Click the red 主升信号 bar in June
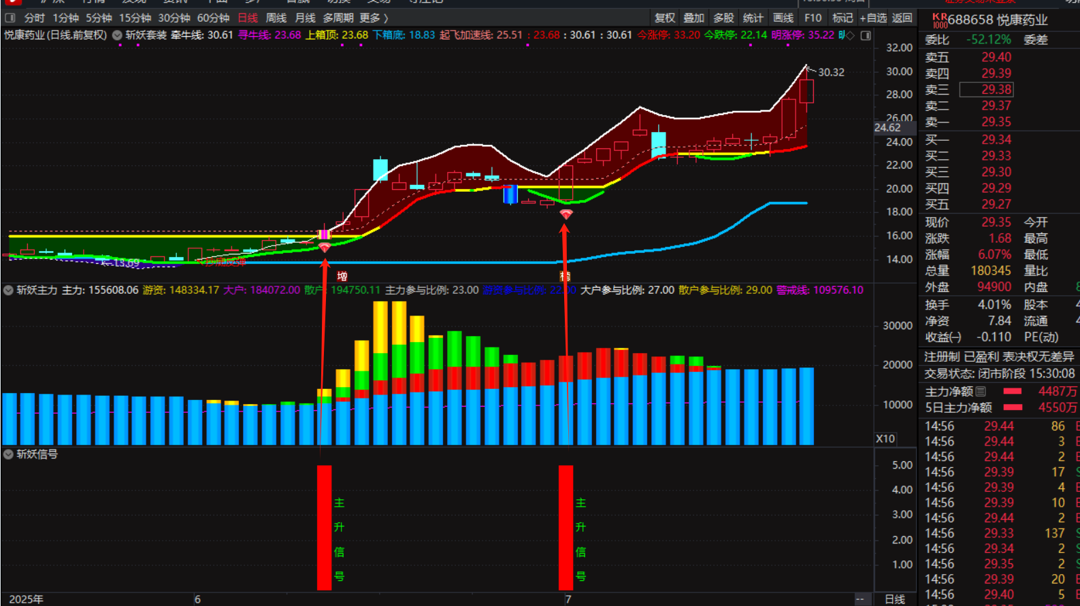This screenshot has height=606, width=1080. click(x=324, y=527)
